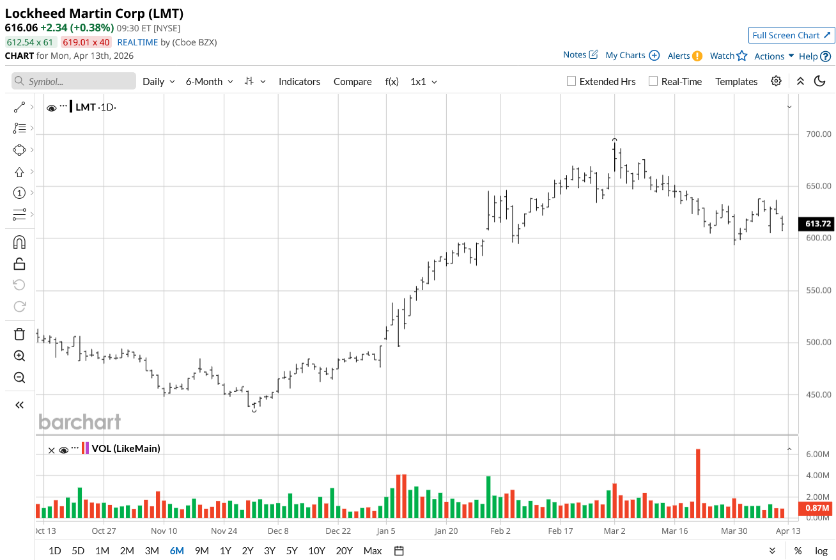Hide the VOL indicator using eye icon

click(63, 450)
